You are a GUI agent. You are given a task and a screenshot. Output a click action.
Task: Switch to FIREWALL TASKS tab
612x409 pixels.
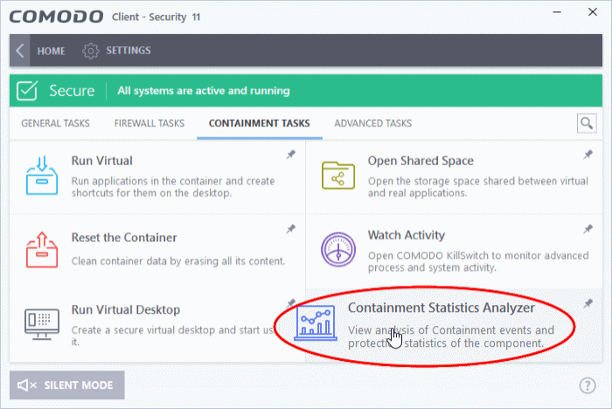[x=150, y=123]
